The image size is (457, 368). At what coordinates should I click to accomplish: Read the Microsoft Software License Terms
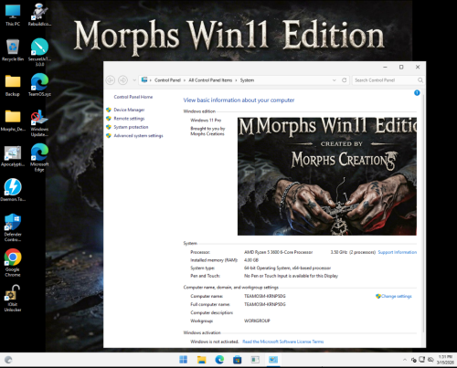(x=283, y=342)
